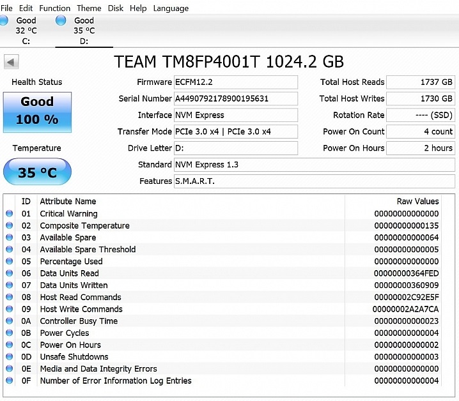Click the blue status orb for drive D:
The height and width of the screenshot is (401, 459).
[x=61, y=20]
